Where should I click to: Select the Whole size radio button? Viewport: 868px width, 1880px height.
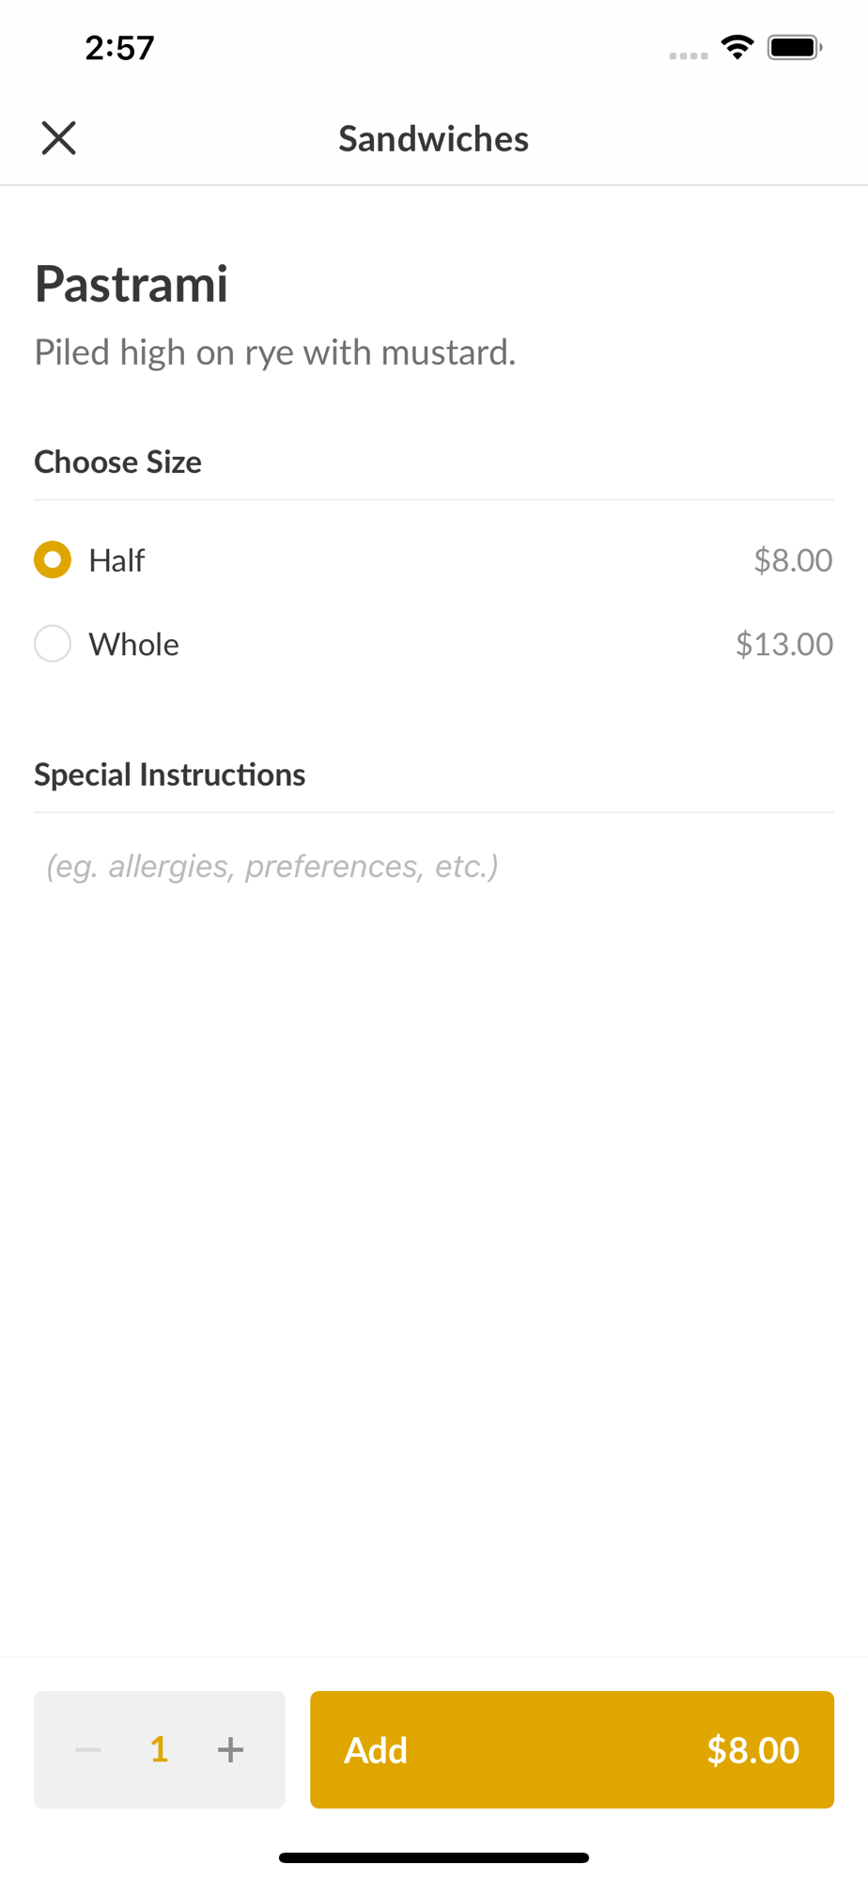pyautogui.click(x=53, y=644)
